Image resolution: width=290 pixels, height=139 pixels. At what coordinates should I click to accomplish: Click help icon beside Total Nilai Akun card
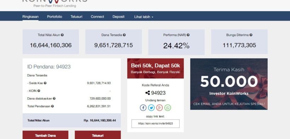(x=62, y=35)
